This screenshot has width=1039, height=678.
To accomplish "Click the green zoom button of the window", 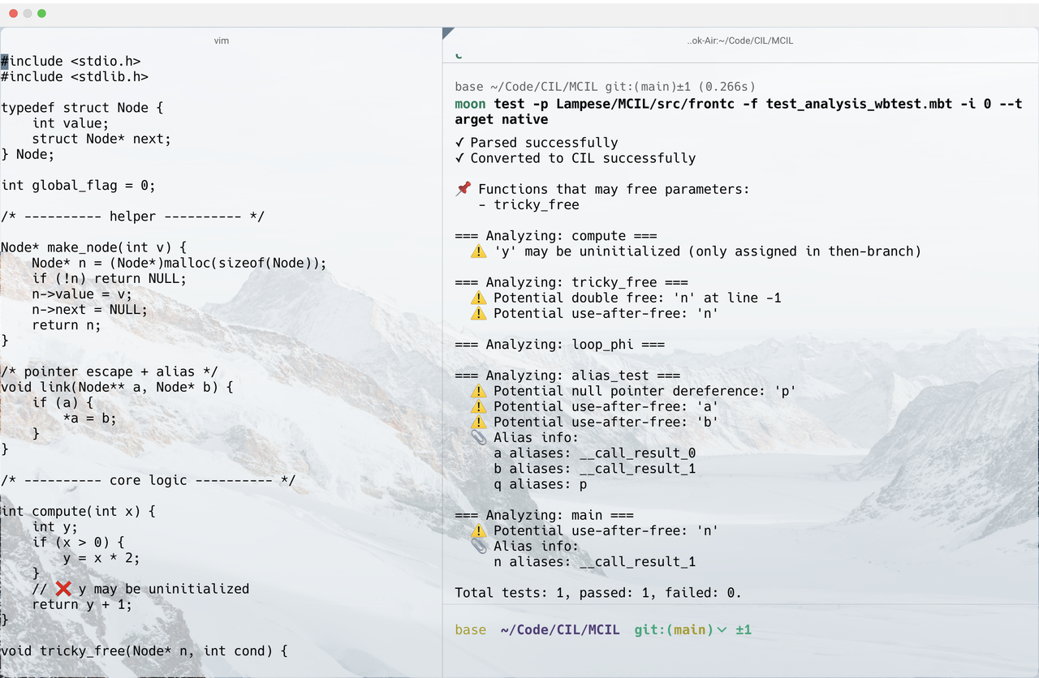I will click(x=42, y=14).
